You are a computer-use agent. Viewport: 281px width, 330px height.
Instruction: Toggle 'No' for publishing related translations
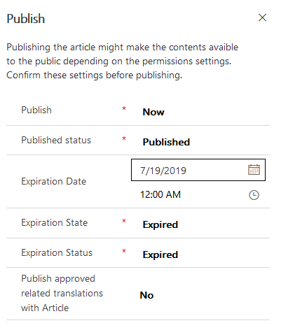(146, 295)
